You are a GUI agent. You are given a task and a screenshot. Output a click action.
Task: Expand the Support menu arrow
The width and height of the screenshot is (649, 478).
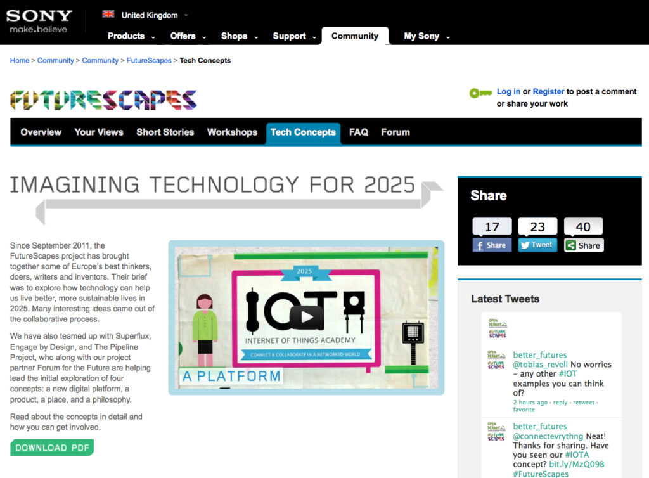pos(314,37)
